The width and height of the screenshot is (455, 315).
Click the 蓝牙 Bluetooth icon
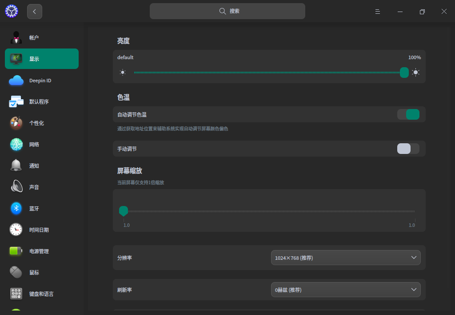(16, 208)
